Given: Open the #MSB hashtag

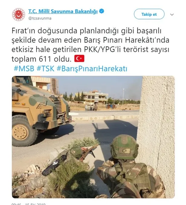Looking at the screenshot, I should point(24,68).
